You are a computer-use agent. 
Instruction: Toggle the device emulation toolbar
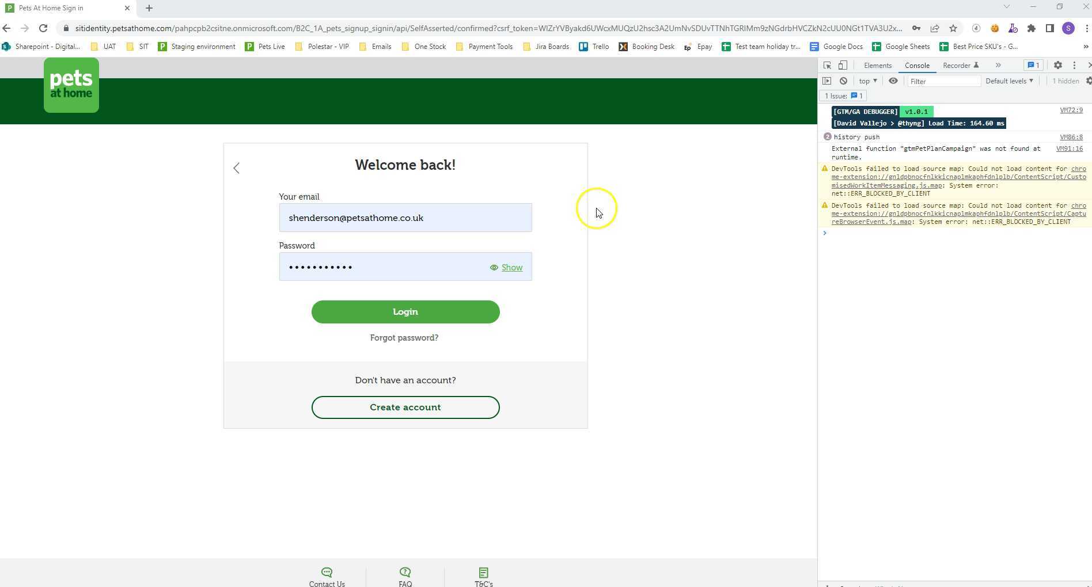tap(843, 66)
